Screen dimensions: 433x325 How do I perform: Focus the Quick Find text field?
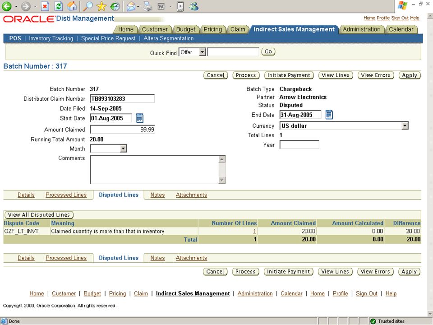(x=233, y=52)
